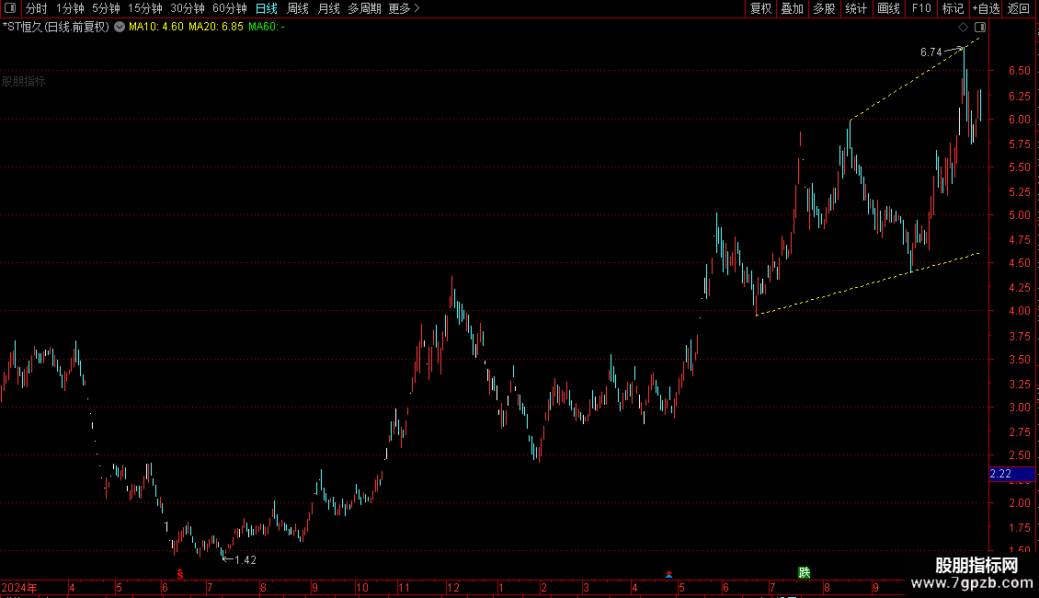The width and height of the screenshot is (1039, 598).
Task: Click the 叠加 overlay button
Action: coord(792,8)
